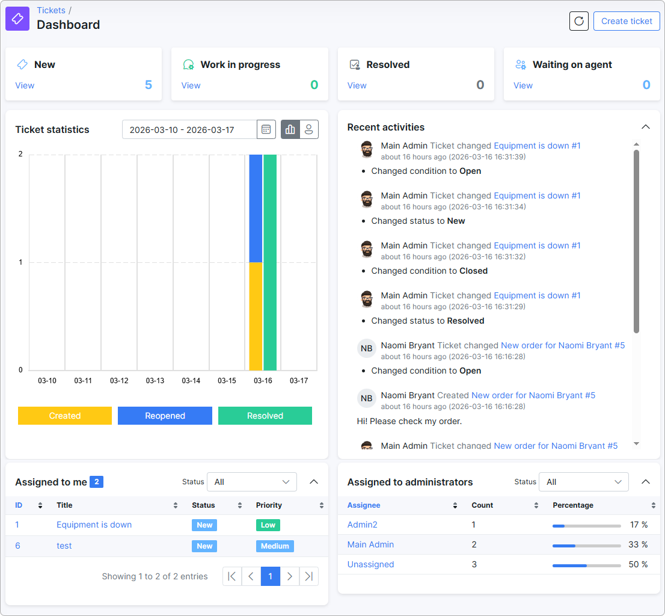Open ticket ID 1 link
Viewport: 665px width, 616px height.
click(17, 525)
